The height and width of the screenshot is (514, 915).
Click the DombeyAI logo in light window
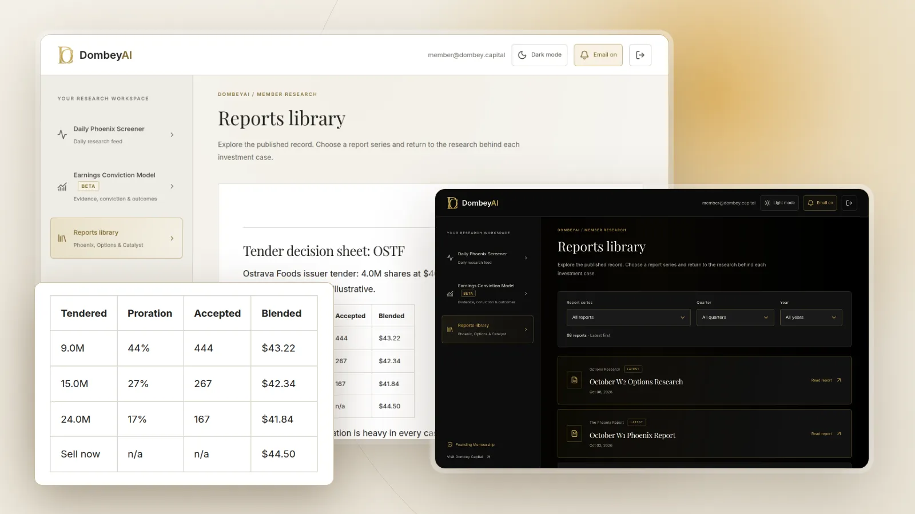pos(95,55)
